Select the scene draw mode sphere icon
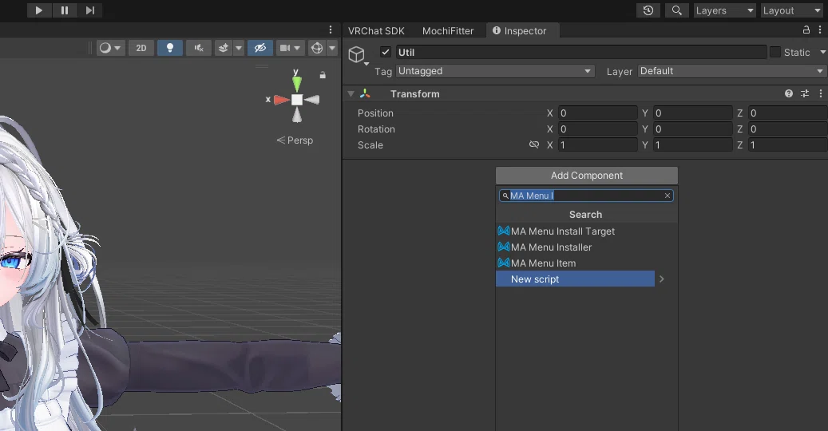Image resolution: width=828 pixels, height=431 pixels. [x=105, y=48]
